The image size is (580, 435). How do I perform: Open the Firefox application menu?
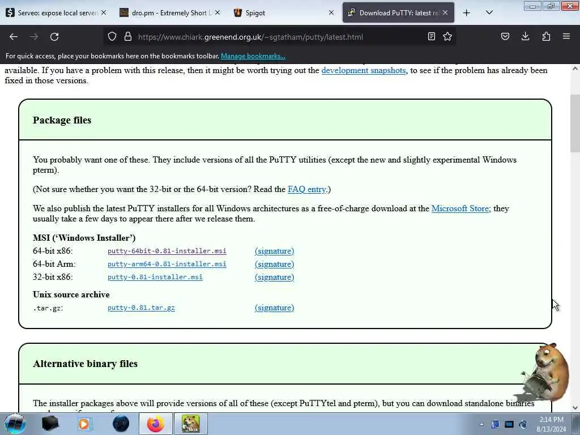(x=566, y=37)
